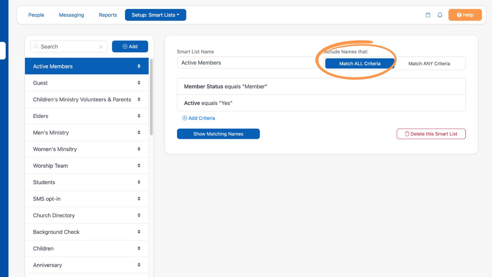Reorder handle for Background Check list
This screenshot has height=277, width=492.
click(139, 232)
